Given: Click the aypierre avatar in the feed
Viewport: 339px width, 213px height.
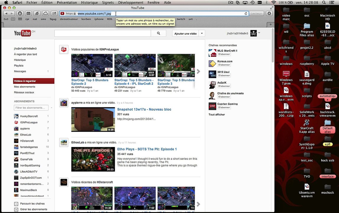Looking at the screenshot, I should point(64,103).
